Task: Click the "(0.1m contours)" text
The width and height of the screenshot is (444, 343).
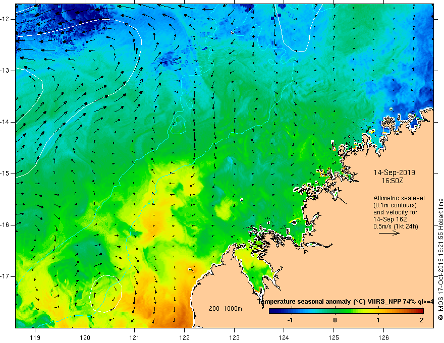Action: (x=395, y=205)
